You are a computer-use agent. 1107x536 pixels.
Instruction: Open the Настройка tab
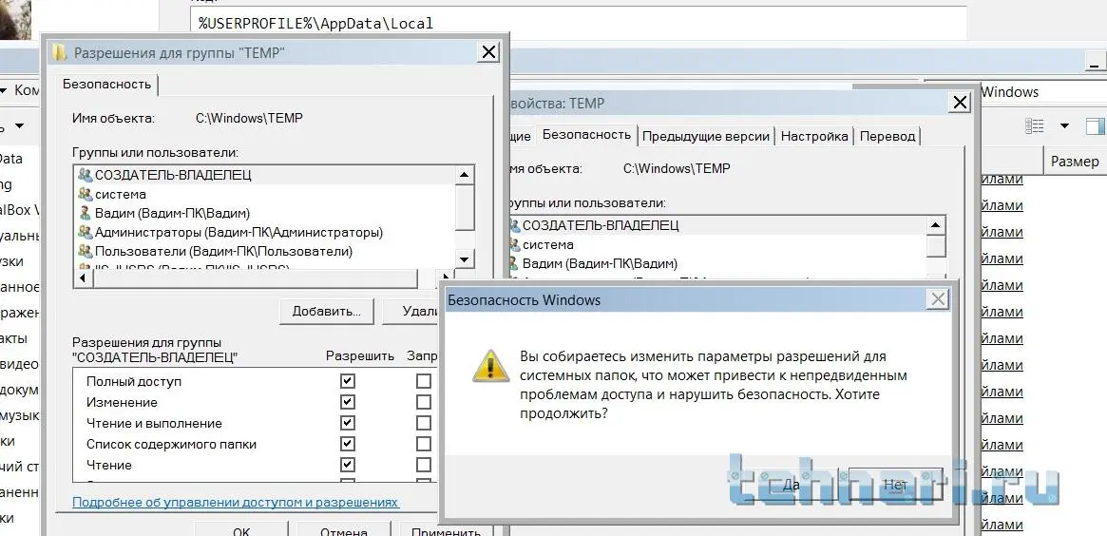click(814, 136)
